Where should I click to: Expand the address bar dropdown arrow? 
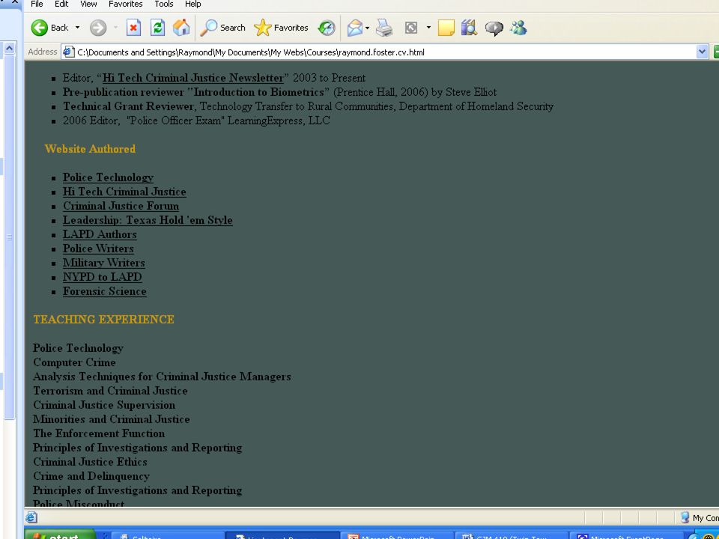[702, 52]
